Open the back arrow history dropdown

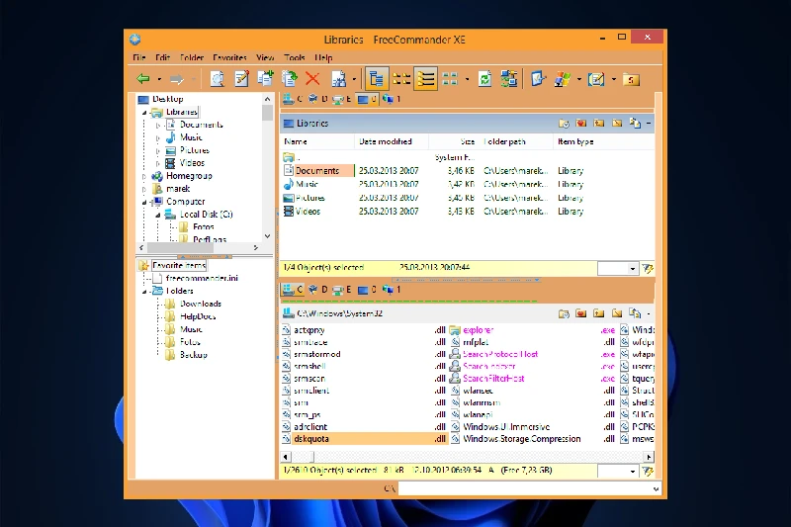[x=159, y=79]
